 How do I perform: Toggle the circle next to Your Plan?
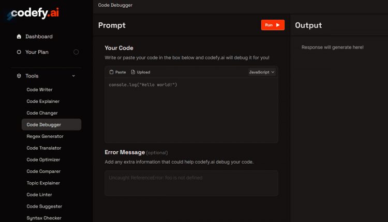click(x=76, y=52)
